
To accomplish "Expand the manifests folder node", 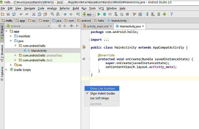I will point(11,36).
